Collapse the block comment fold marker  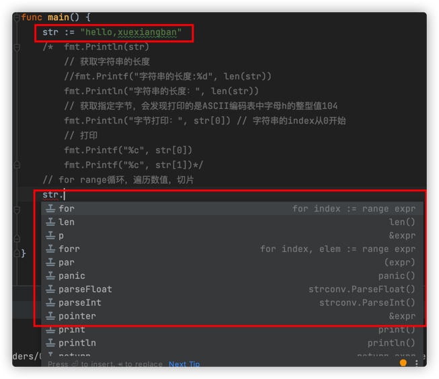[17, 48]
